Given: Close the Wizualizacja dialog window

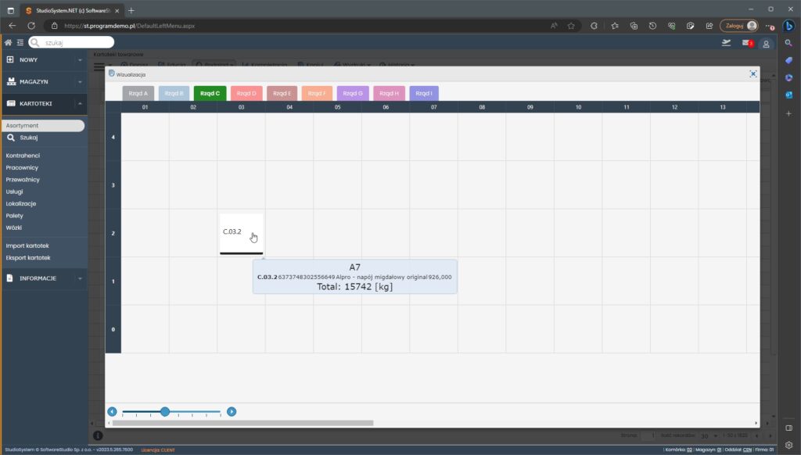Looking at the screenshot, I should click(753, 73).
